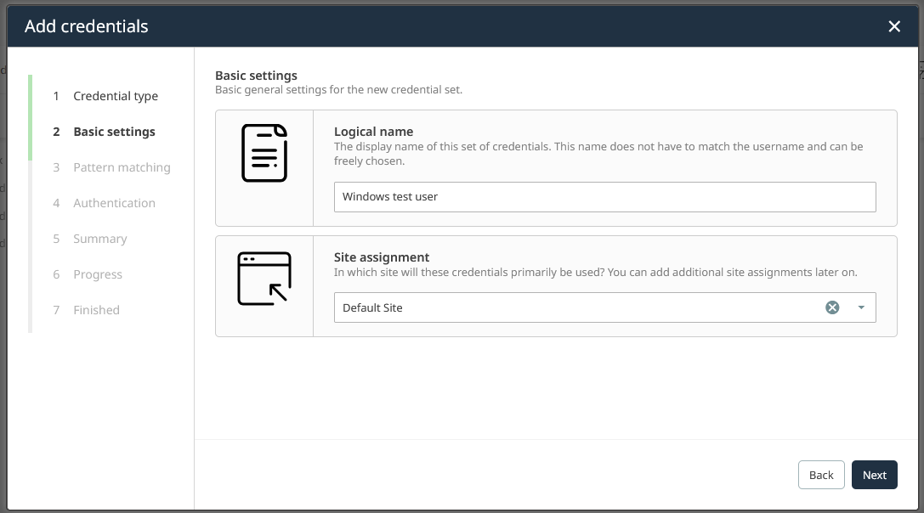The image size is (924, 513).
Task: Click the Site assignment label
Action: pos(381,257)
